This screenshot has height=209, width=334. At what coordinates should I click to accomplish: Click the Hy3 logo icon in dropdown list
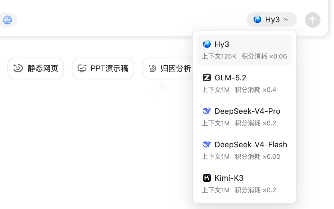[207, 44]
